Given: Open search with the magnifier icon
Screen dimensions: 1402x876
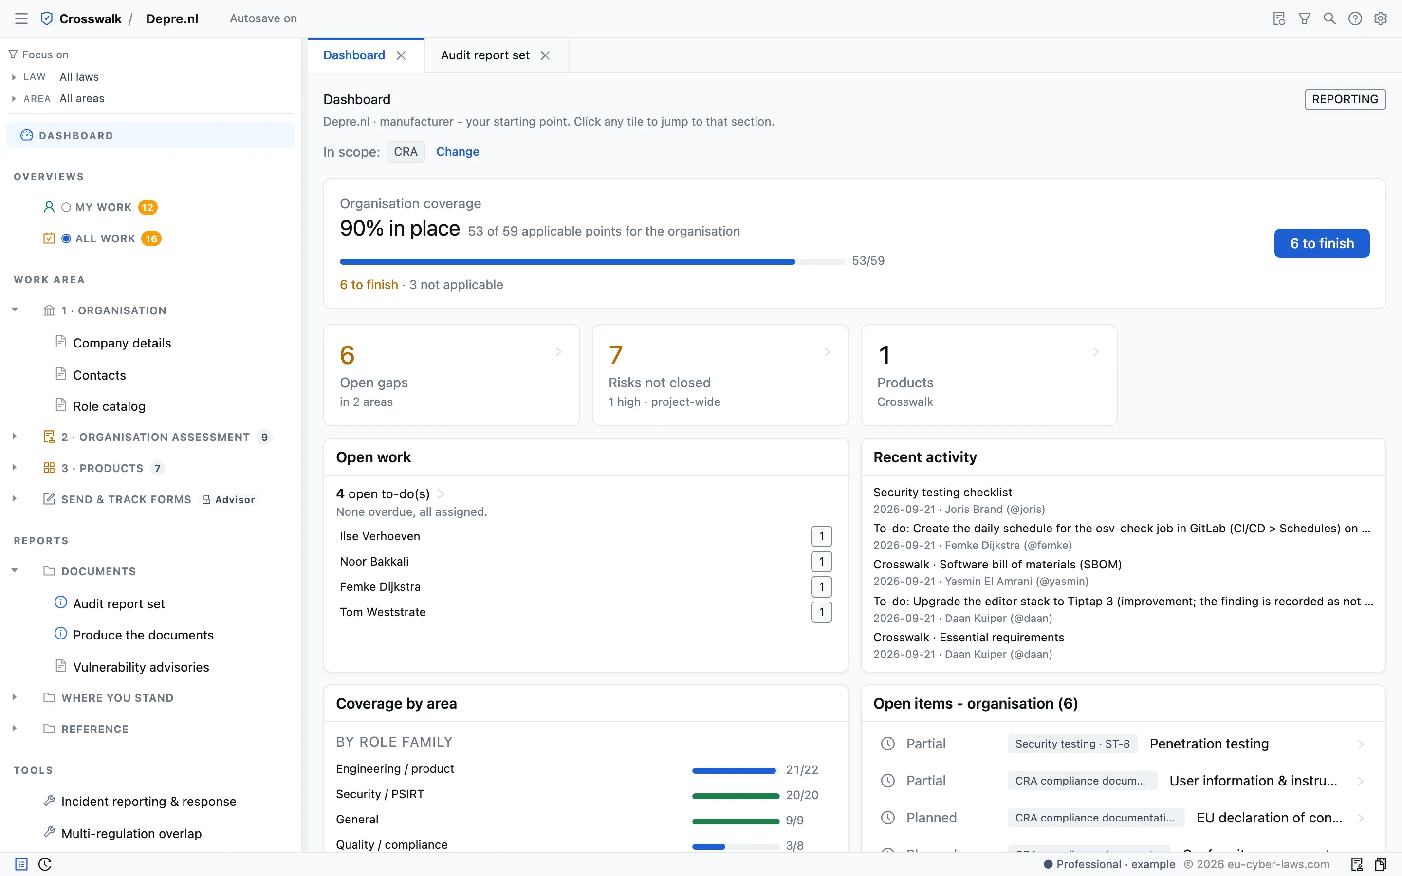Looking at the screenshot, I should pyautogui.click(x=1329, y=18).
